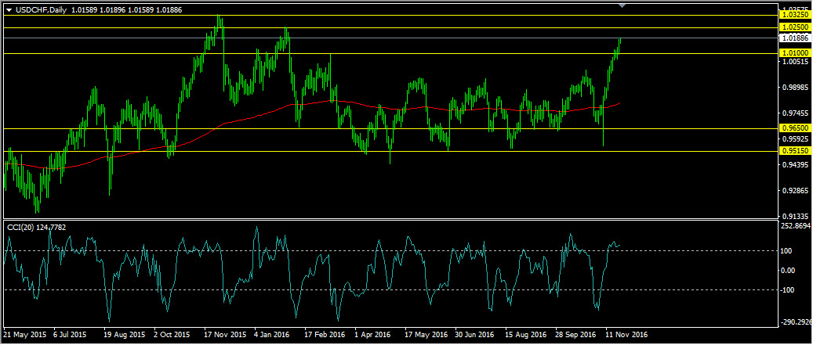Click the 0.95150 yellow price label

pos(796,150)
